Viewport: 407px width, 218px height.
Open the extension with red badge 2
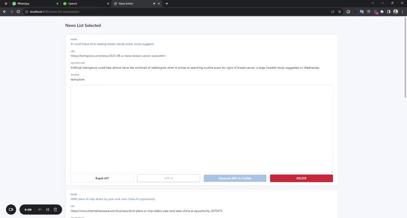pos(375,12)
